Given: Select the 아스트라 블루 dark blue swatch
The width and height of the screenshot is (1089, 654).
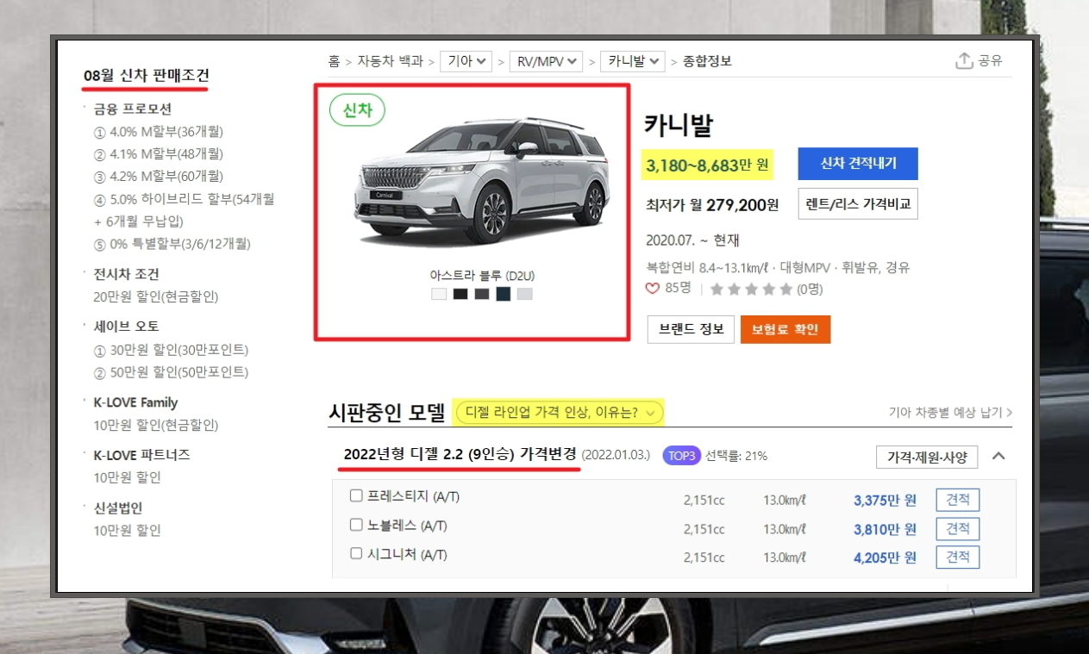Looking at the screenshot, I should tap(504, 294).
